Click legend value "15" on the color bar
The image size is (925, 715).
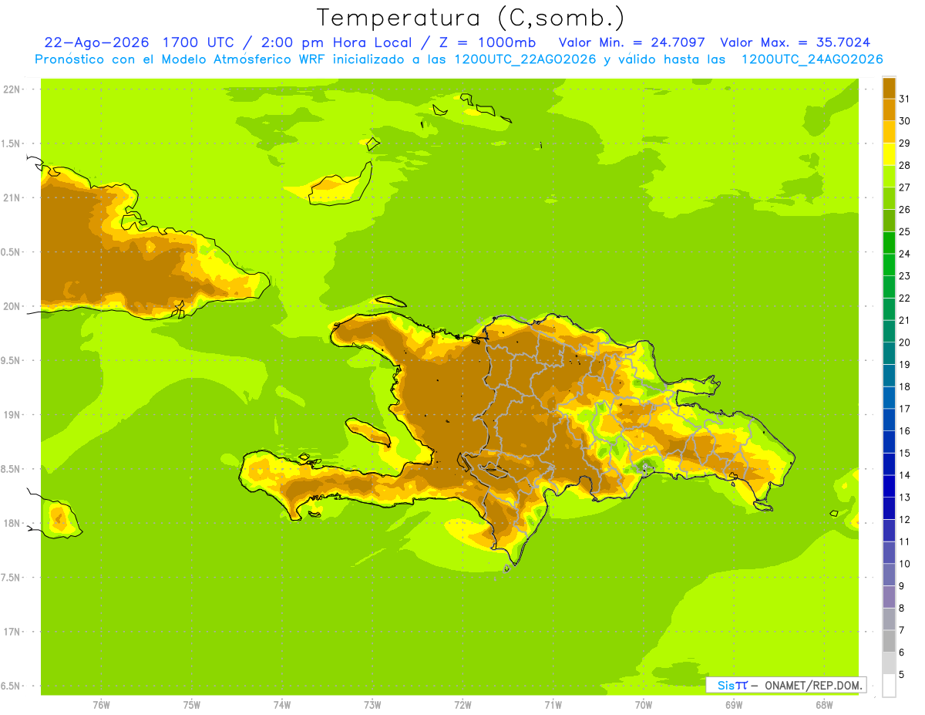pyautogui.click(x=904, y=453)
